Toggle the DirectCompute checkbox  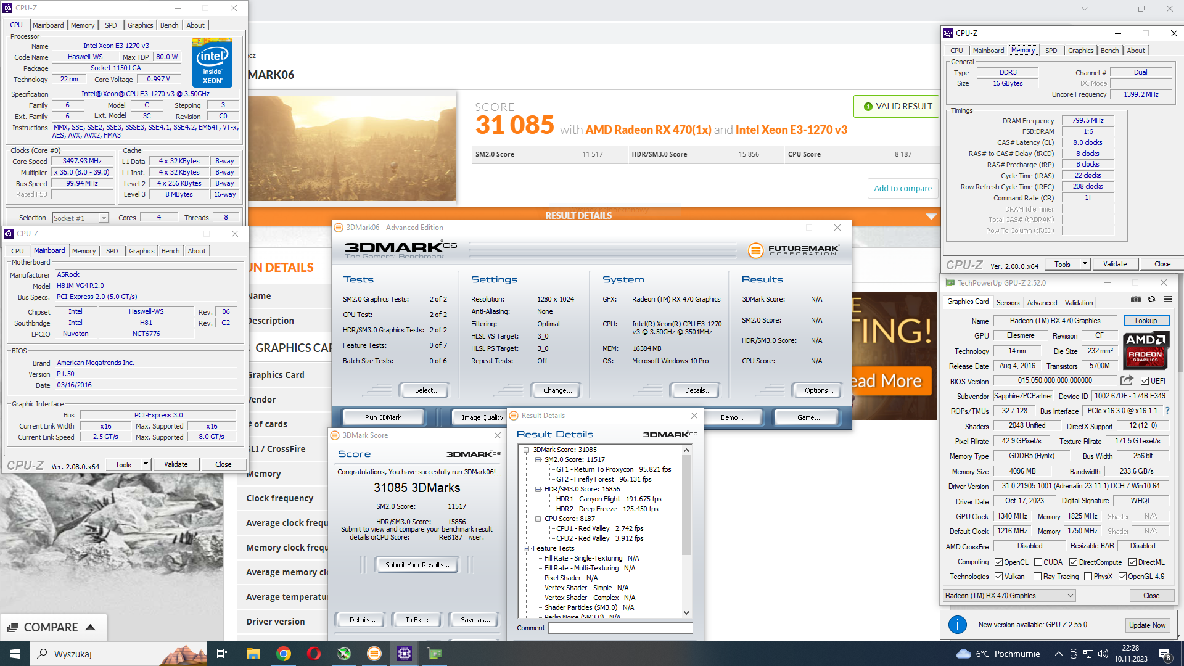[x=1073, y=562]
